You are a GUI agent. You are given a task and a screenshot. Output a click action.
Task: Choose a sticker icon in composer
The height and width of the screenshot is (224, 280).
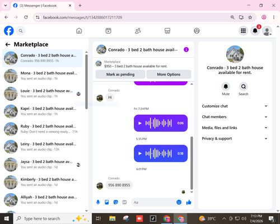(x=116, y=202)
